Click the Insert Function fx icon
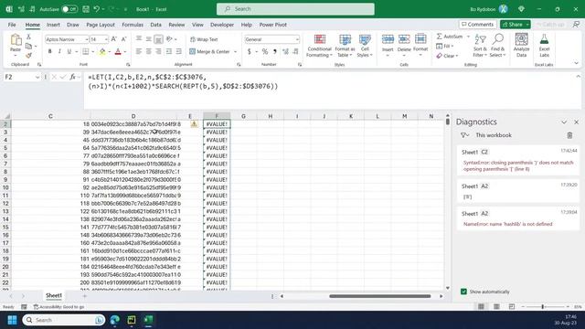The width and height of the screenshot is (585, 329). (x=72, y=77)
